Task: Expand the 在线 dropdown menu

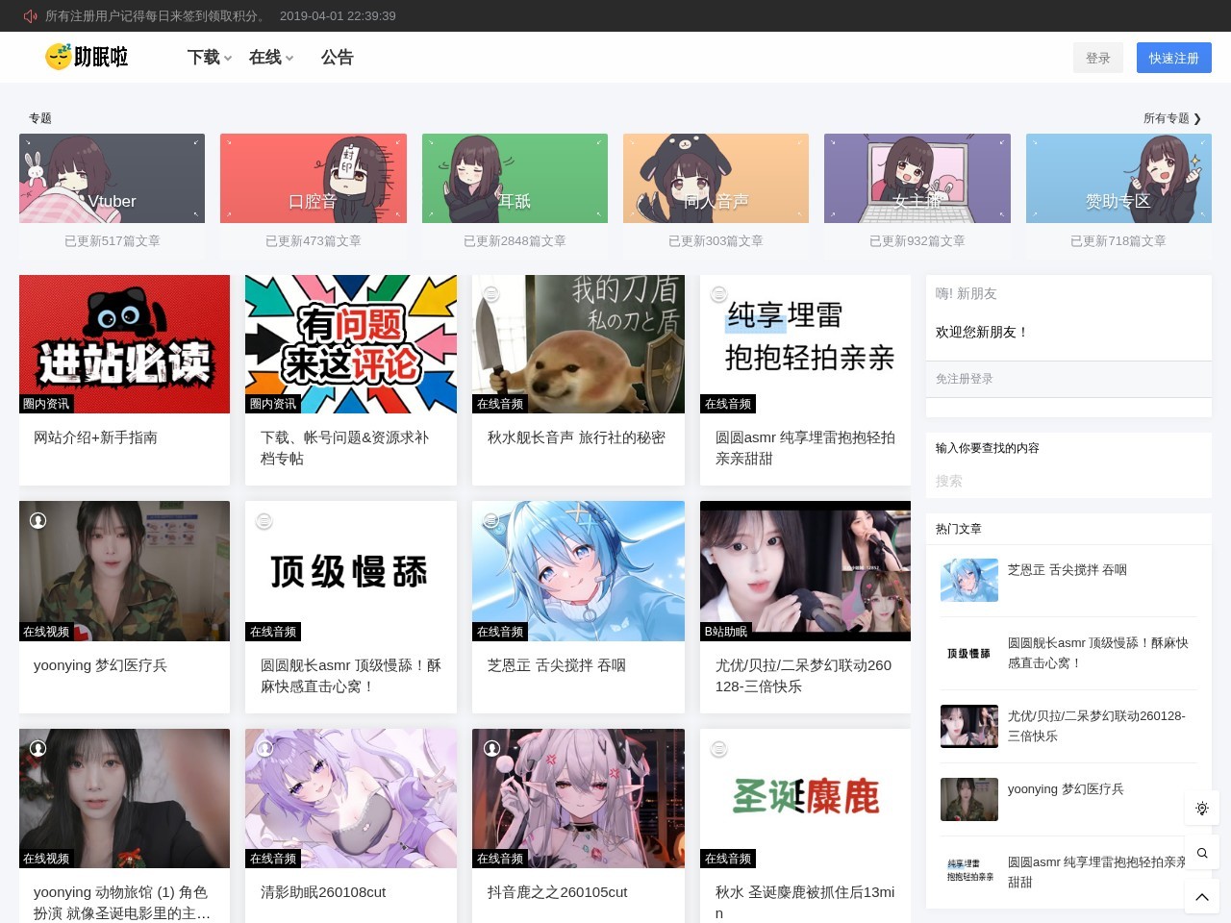Action: pos(270,58)
